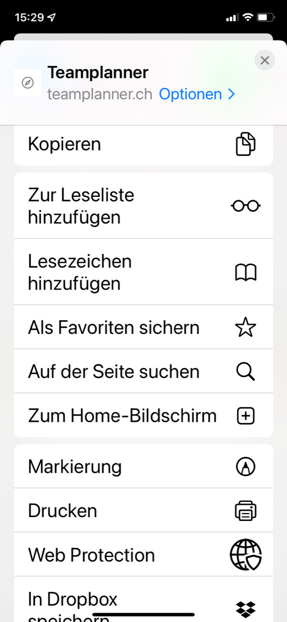The width and height of the screenshot is (287, 622).
Task: Choose Zur Leseliste hinzufügen
Action: pyautogui.click(x=143, y=206)
